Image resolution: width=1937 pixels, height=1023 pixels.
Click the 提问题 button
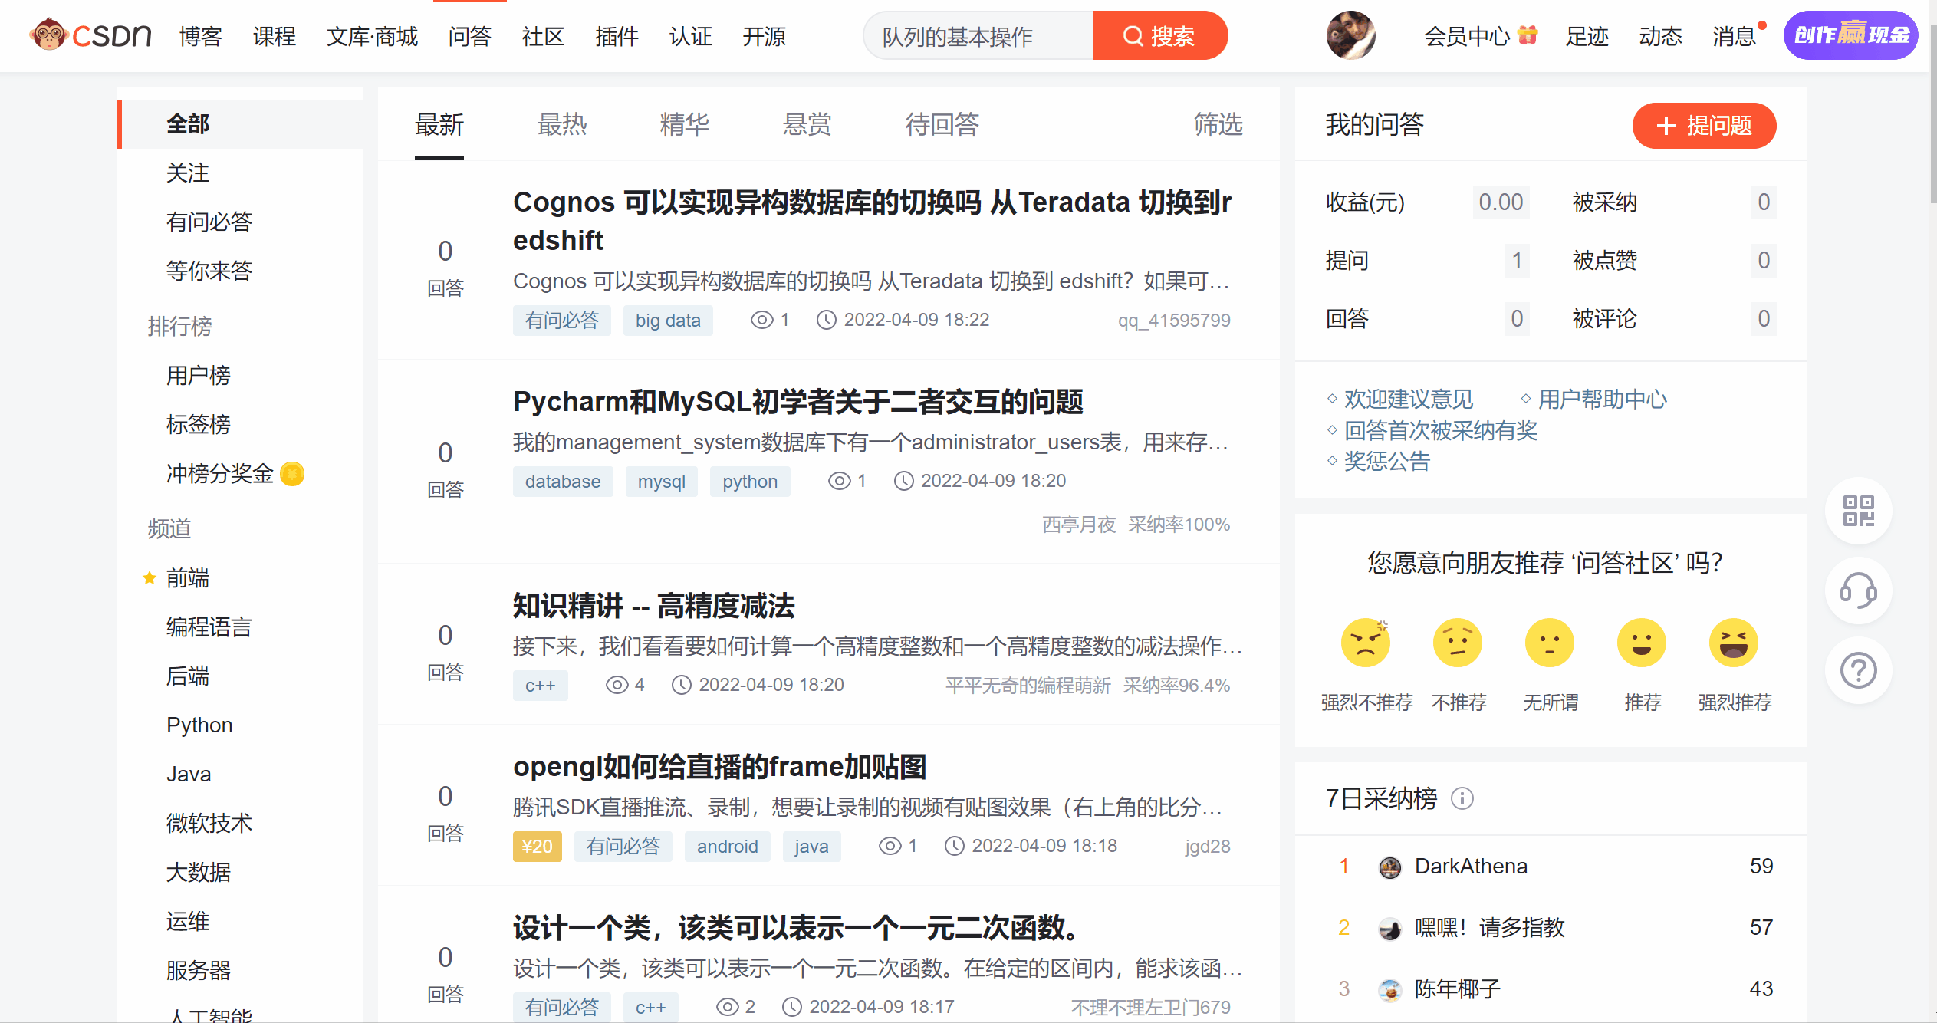point(1704,126)
